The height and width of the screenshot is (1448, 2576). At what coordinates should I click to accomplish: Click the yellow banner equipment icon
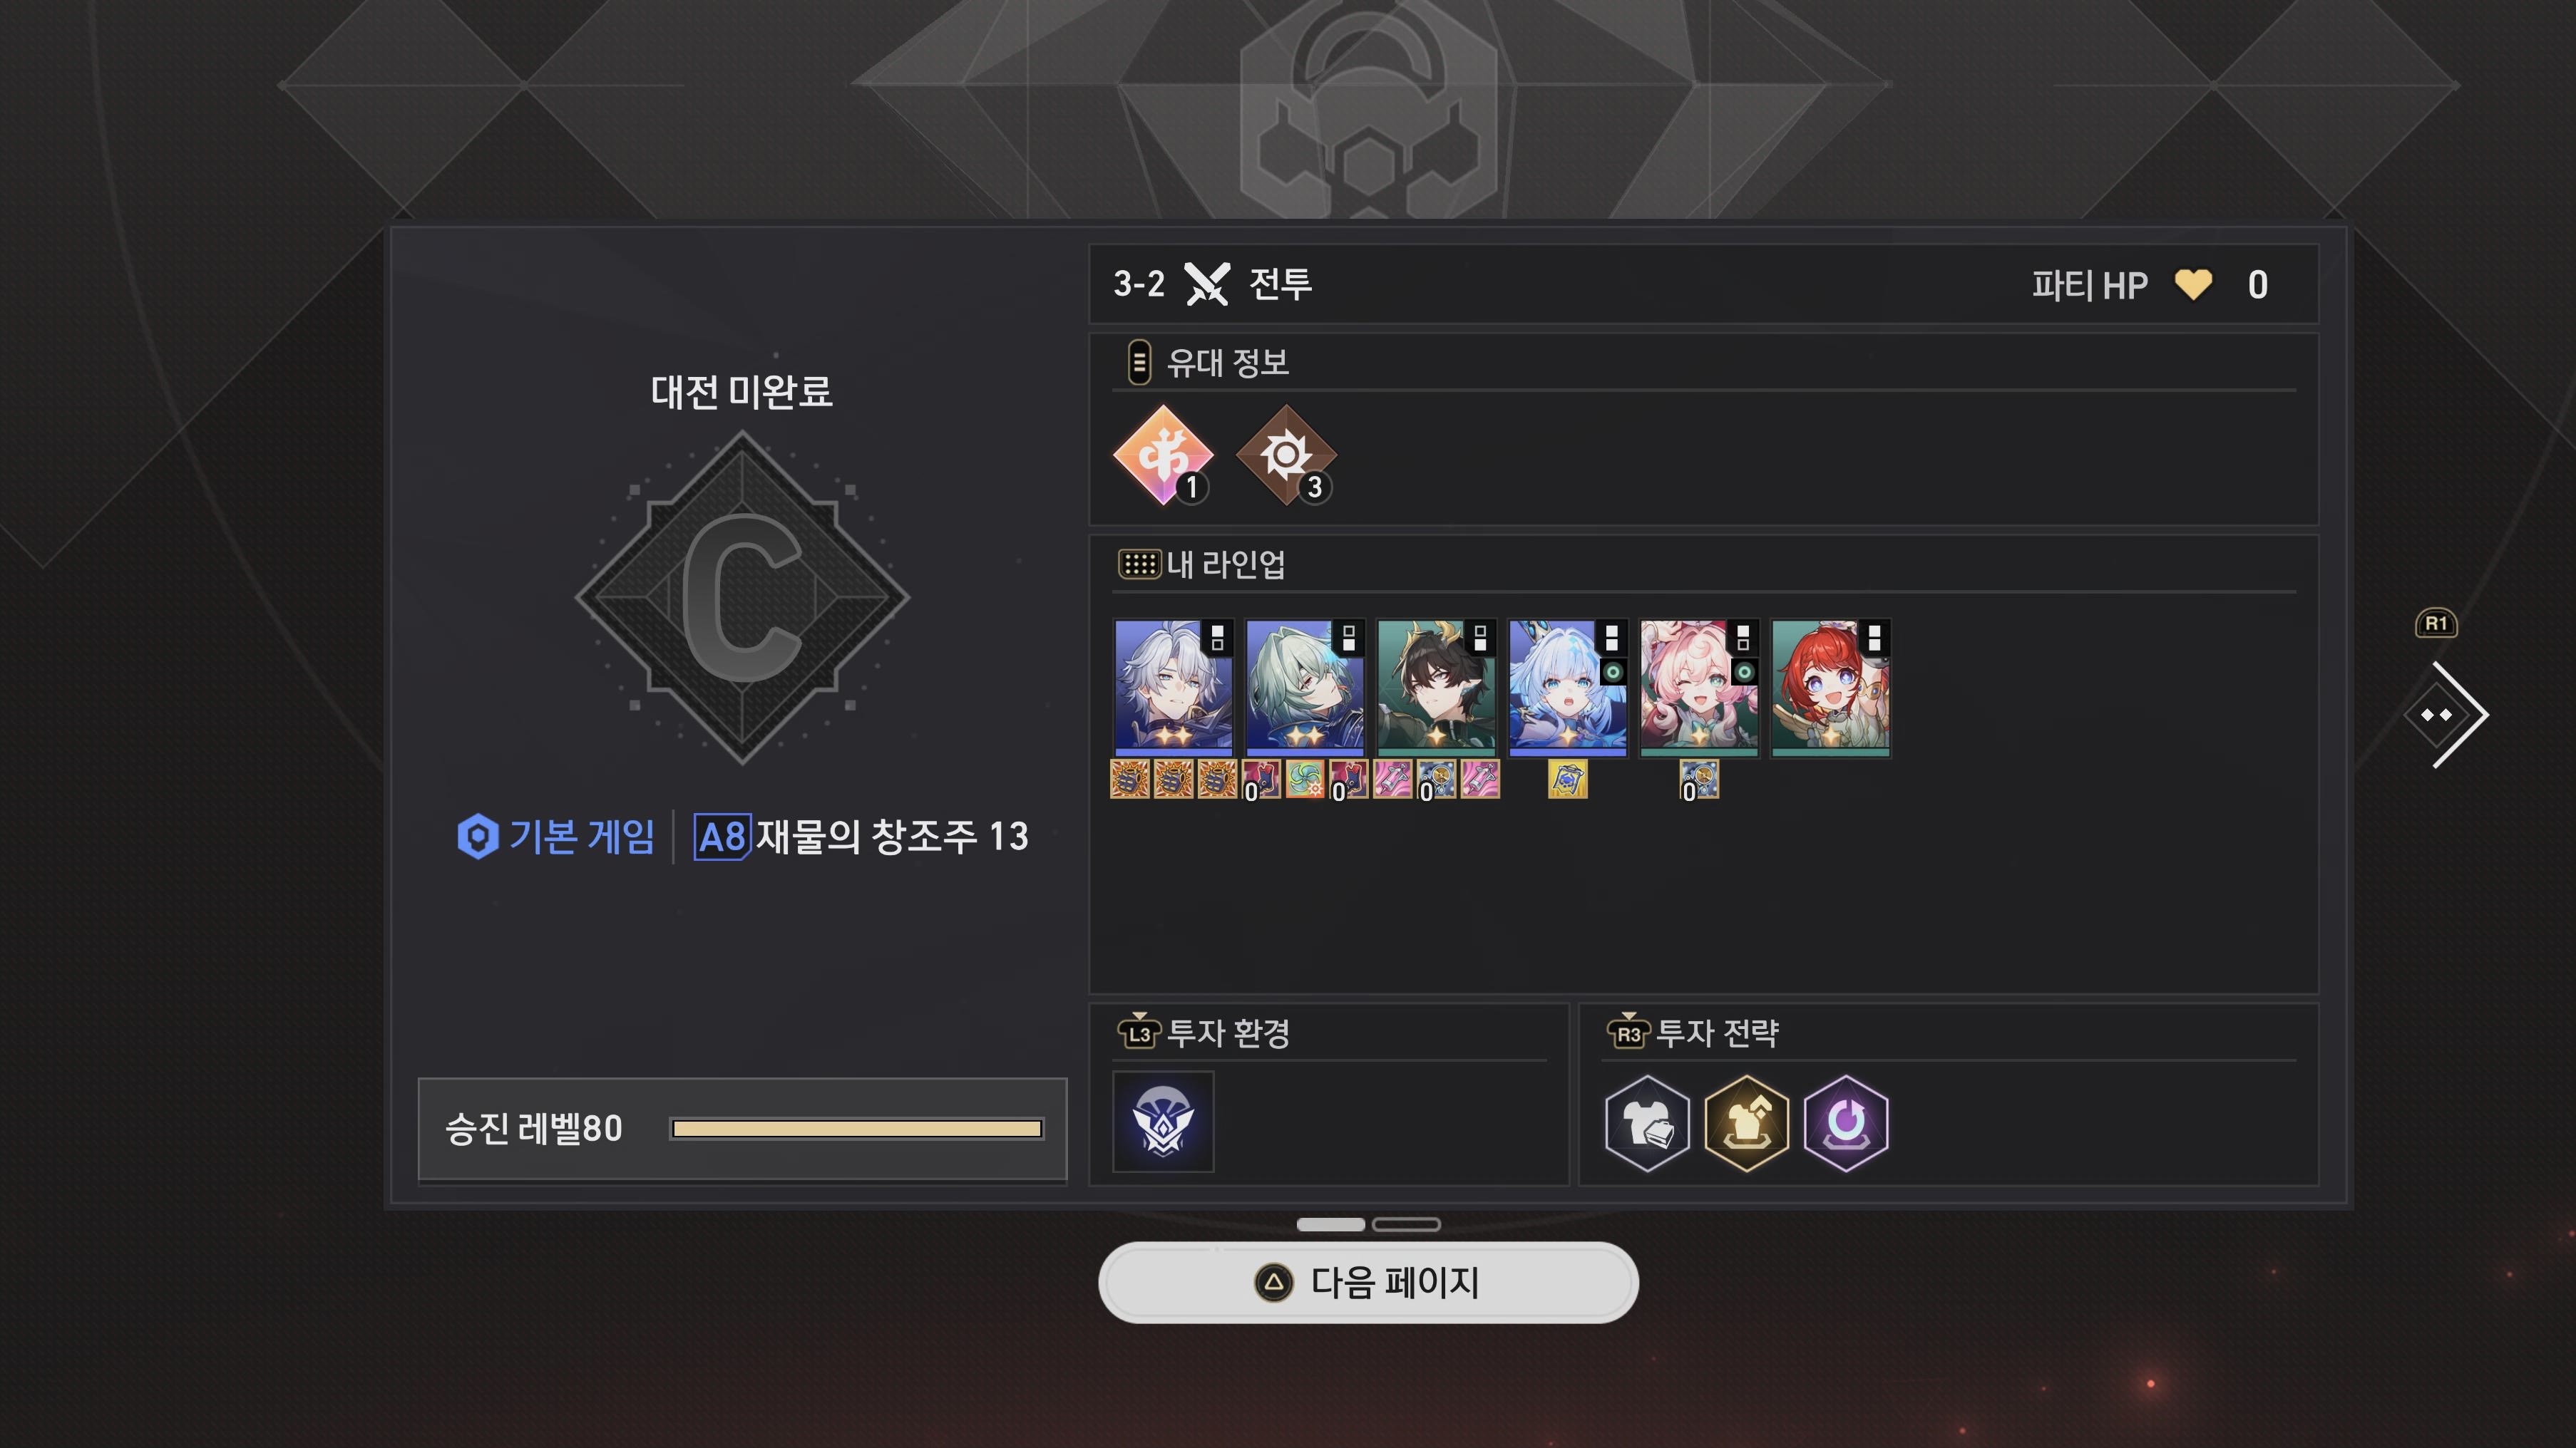coord(1567,780)
